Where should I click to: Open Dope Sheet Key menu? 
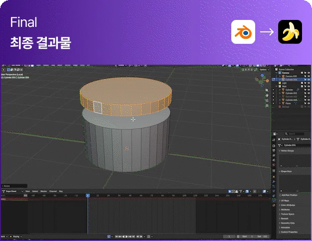[61, 191]
